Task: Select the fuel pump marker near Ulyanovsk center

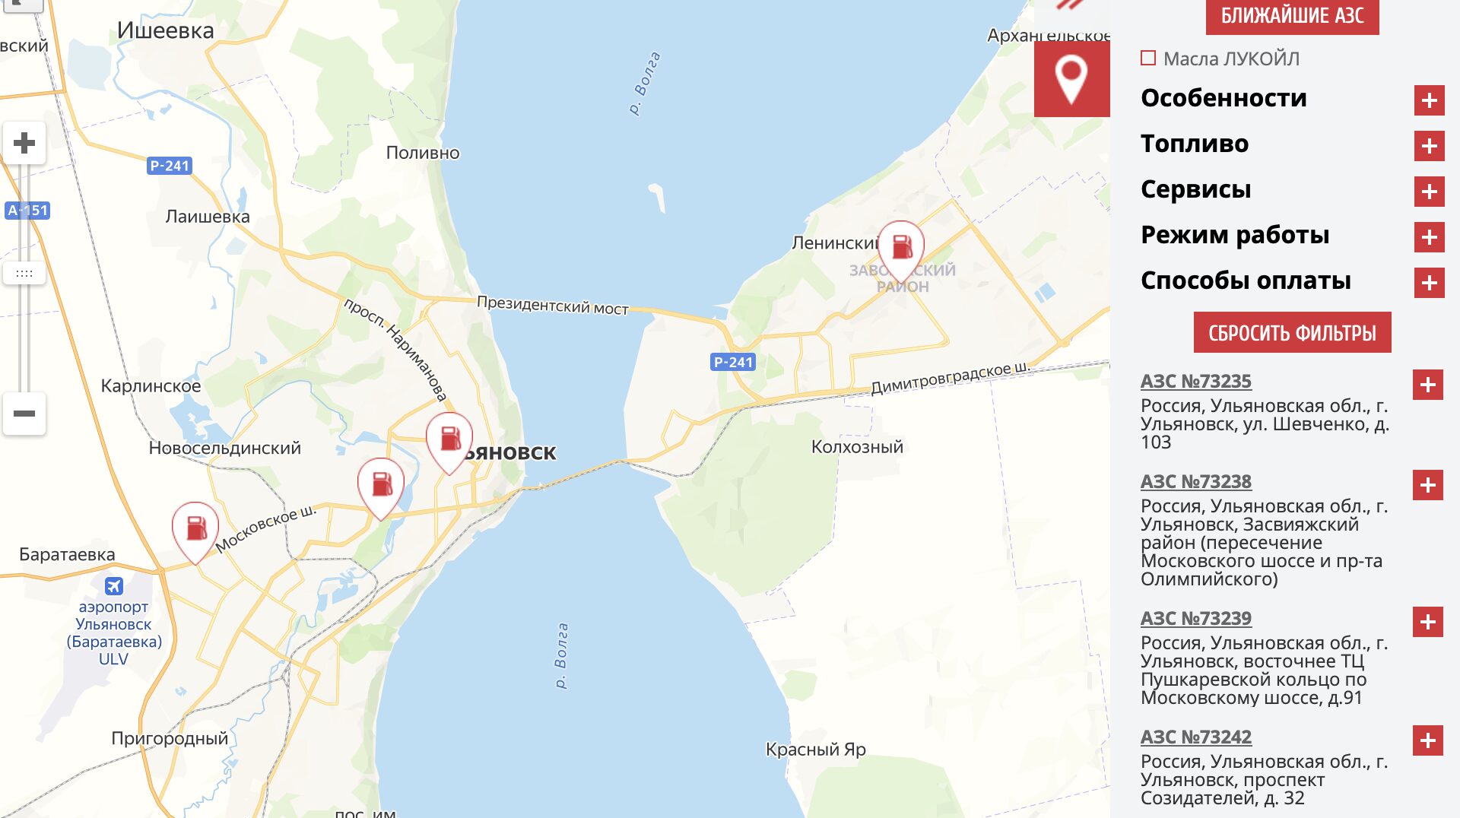Action: pos(449,443)
